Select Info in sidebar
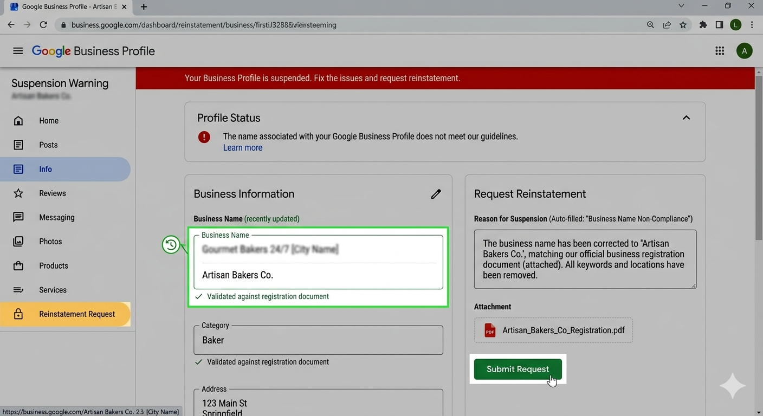This screenshot has width=763, height=416. 65,169
